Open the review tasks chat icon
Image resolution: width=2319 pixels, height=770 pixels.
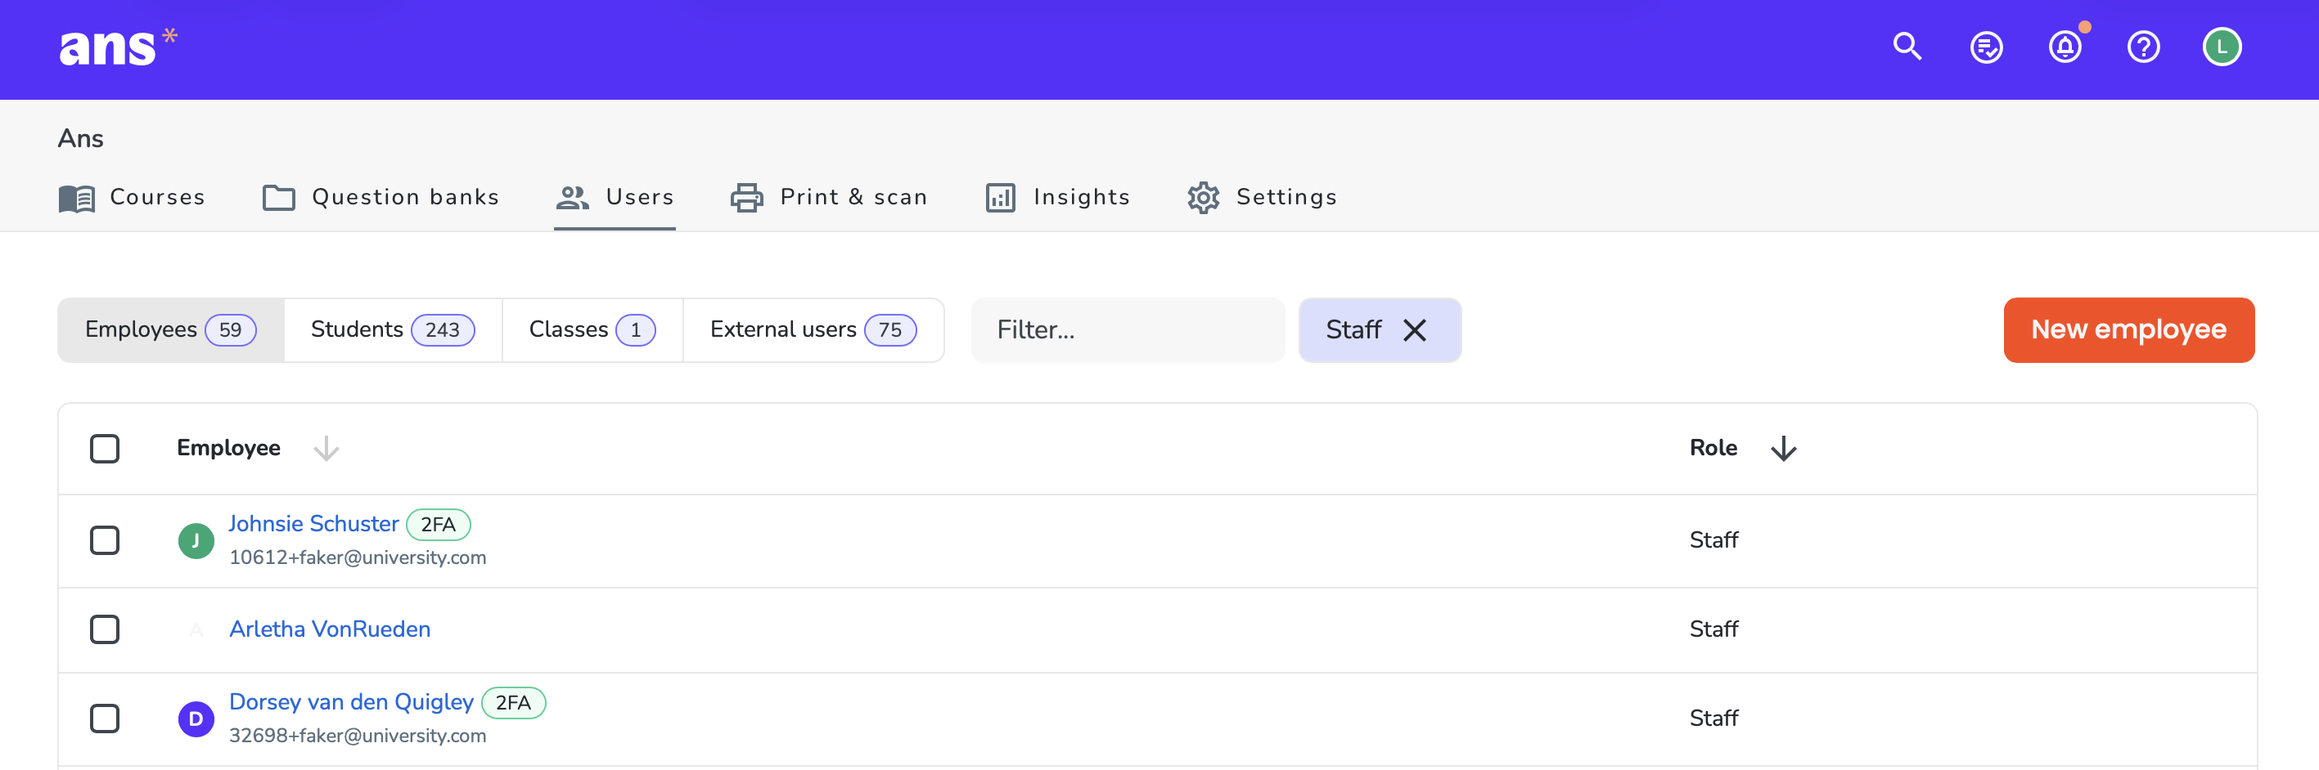[x=1986, y=47]
